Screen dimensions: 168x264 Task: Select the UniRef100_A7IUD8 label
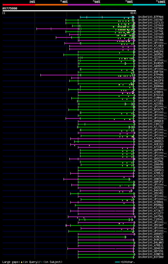[150, 101]
